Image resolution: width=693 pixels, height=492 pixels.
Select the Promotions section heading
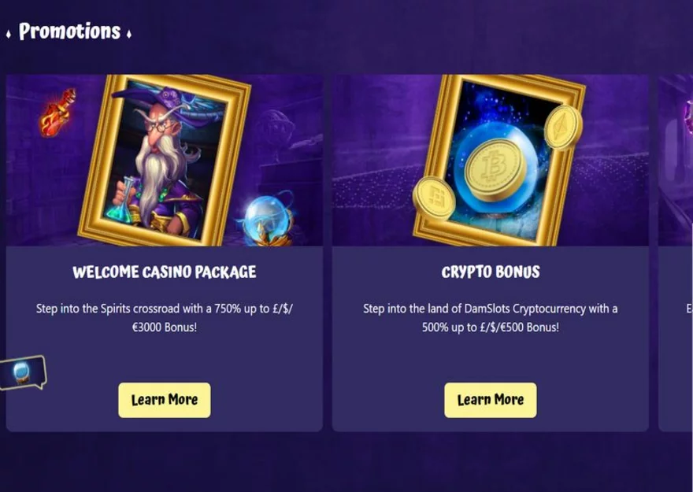[x=70, y=31]
